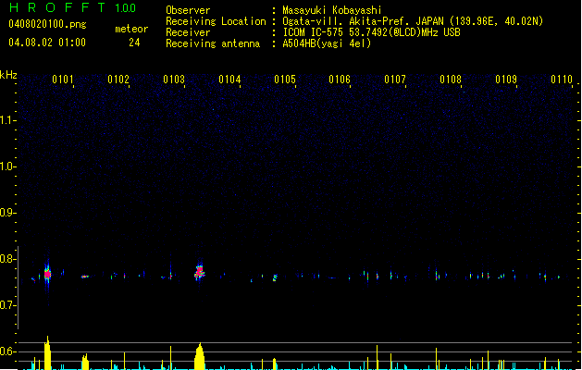Click the HROFFT 1.0.0 title text
This screenshot has height=370, width=582.
72,7
